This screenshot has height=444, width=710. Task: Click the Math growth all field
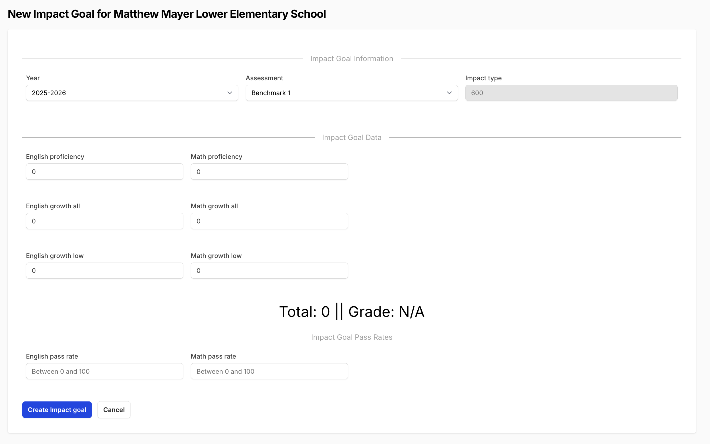click(269, 221)
